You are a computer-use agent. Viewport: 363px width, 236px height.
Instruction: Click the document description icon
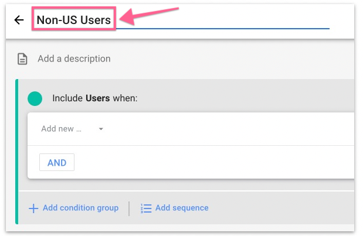point(22,59)
